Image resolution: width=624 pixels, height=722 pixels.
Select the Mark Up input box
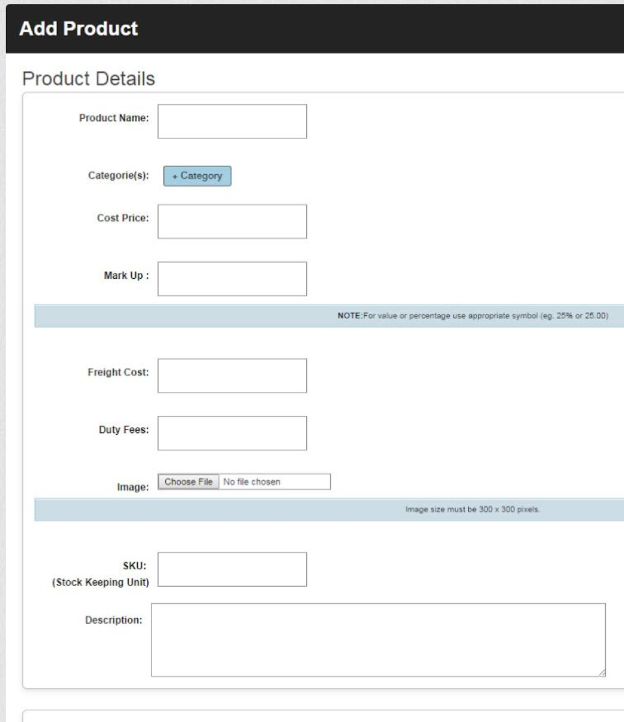231,278
